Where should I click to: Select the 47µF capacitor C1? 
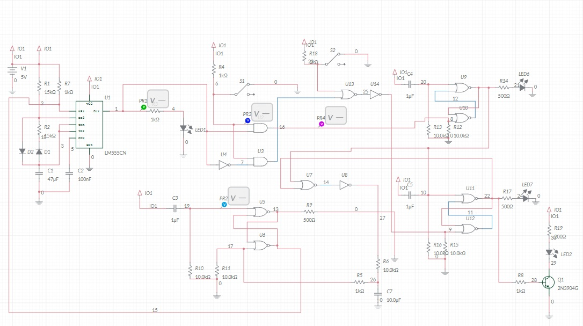[39, 173]
